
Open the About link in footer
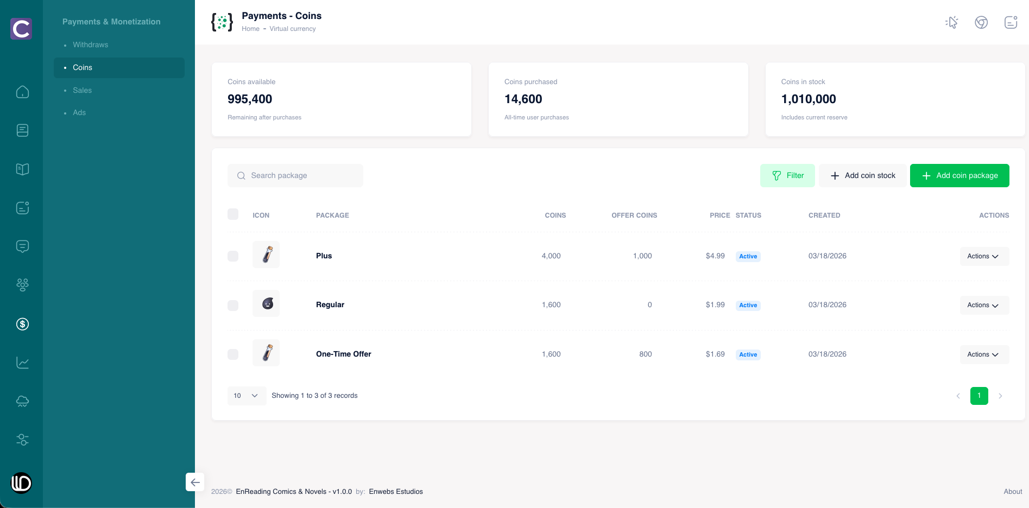pos(1013,491)
